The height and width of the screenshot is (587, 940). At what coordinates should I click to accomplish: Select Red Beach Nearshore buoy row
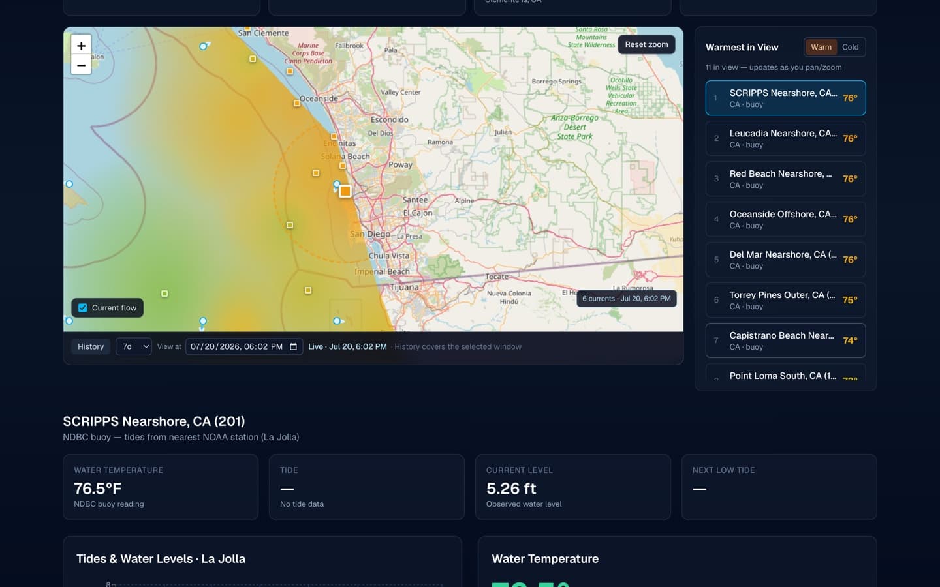click(785, 179)
